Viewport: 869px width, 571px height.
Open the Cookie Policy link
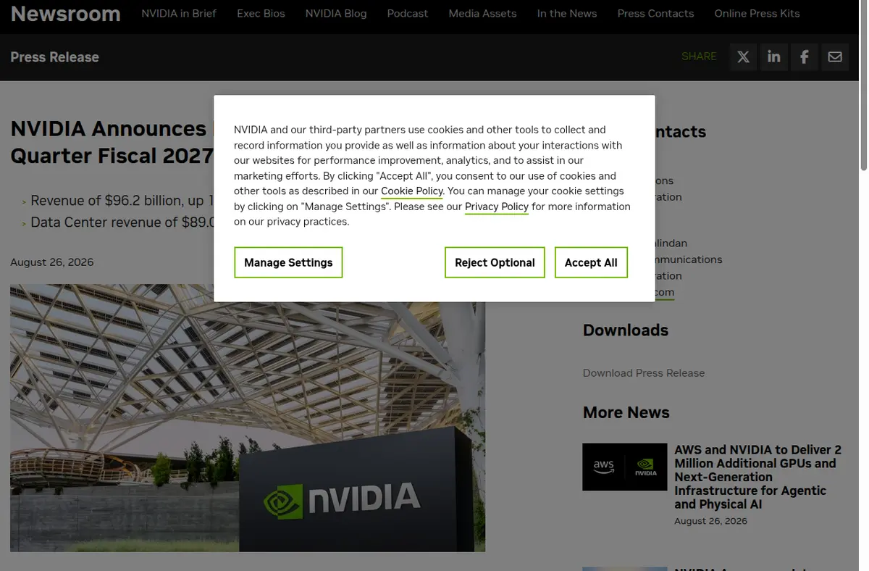[412, 191]
